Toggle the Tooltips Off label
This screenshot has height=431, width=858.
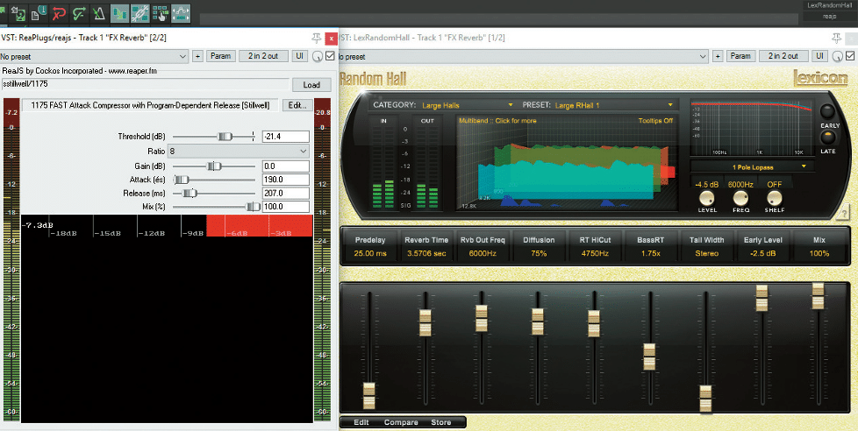tap(655, 121)
